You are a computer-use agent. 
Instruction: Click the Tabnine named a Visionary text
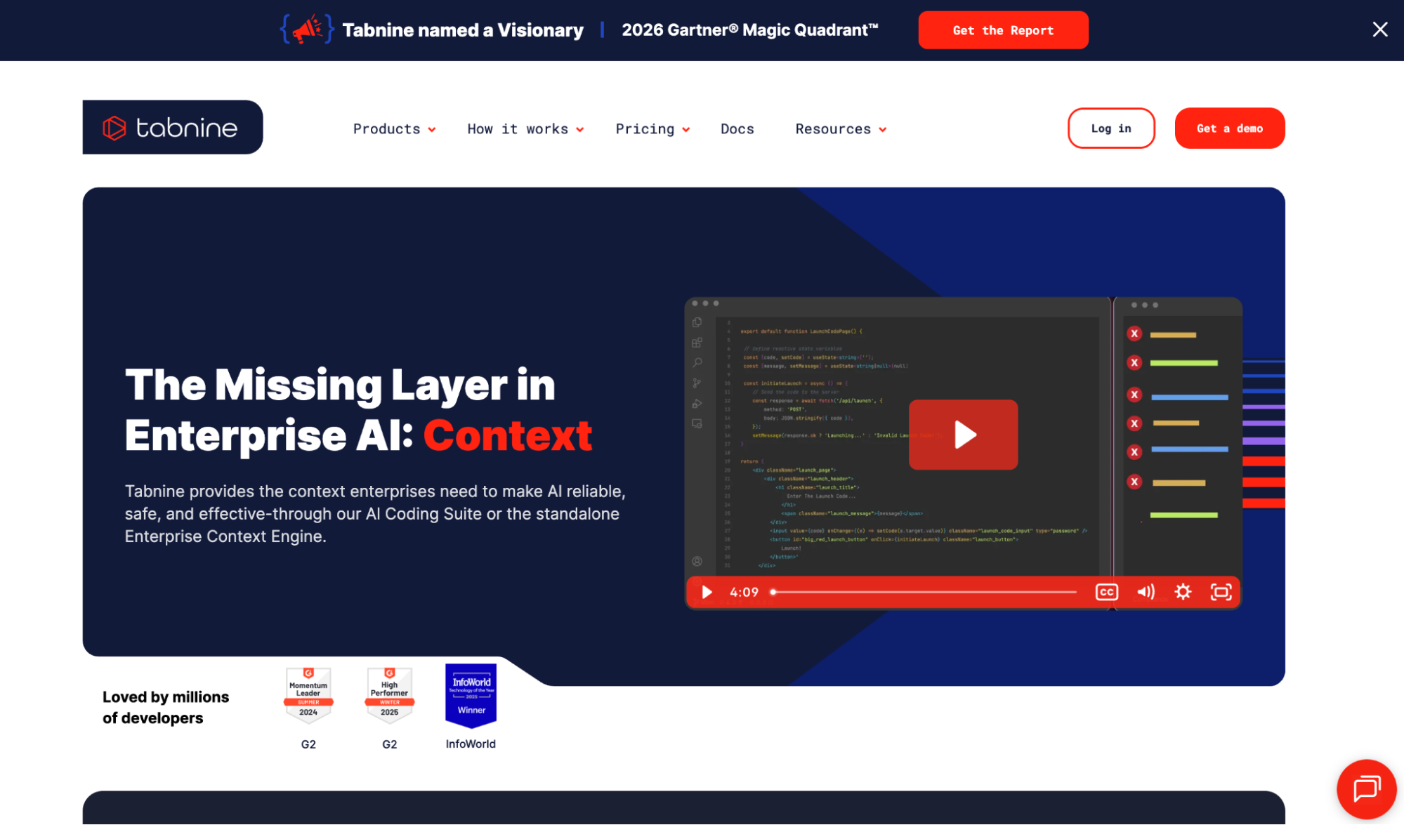463,30
